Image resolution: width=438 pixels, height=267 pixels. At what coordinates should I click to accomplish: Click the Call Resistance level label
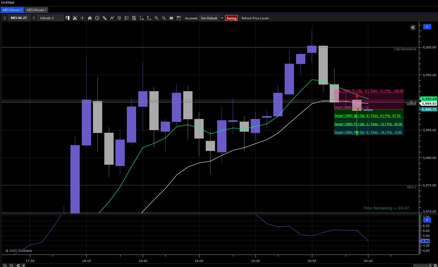pyautogui.click(x=405, y=49)
